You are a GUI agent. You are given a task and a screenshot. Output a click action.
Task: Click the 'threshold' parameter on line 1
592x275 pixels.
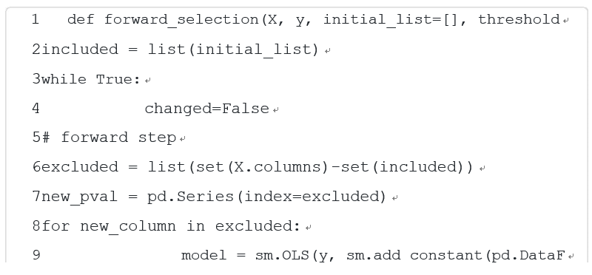(519, 19)
